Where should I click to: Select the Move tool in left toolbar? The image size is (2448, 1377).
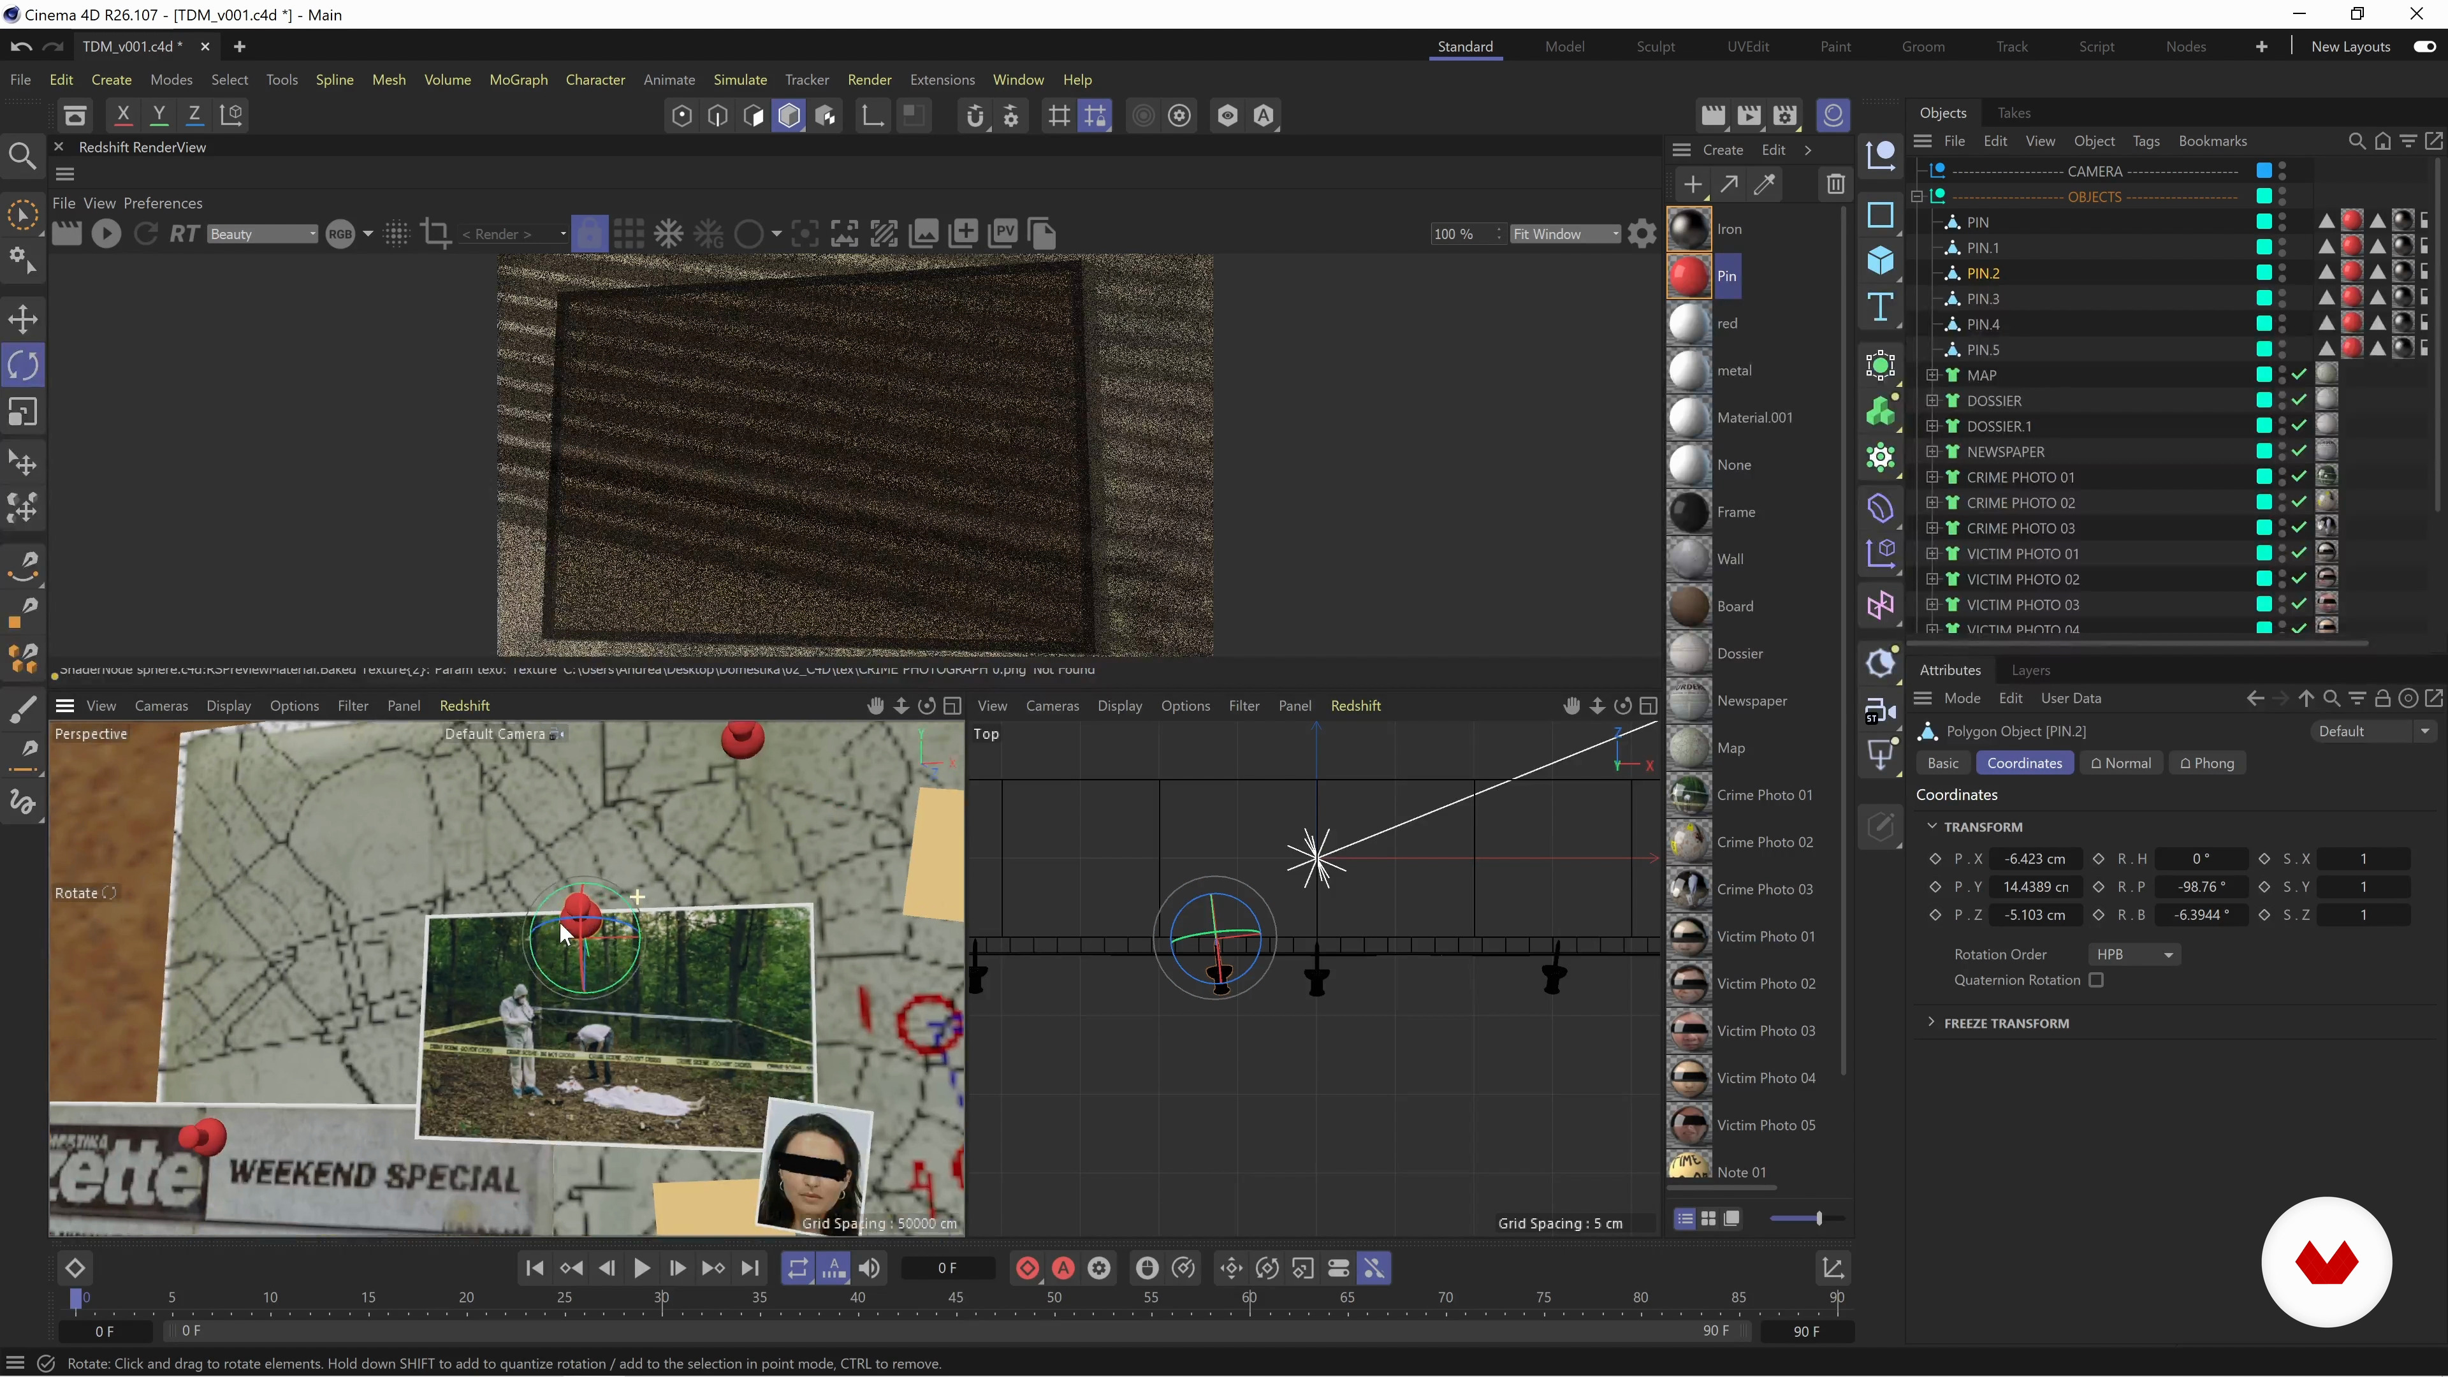tap(23, 319)
